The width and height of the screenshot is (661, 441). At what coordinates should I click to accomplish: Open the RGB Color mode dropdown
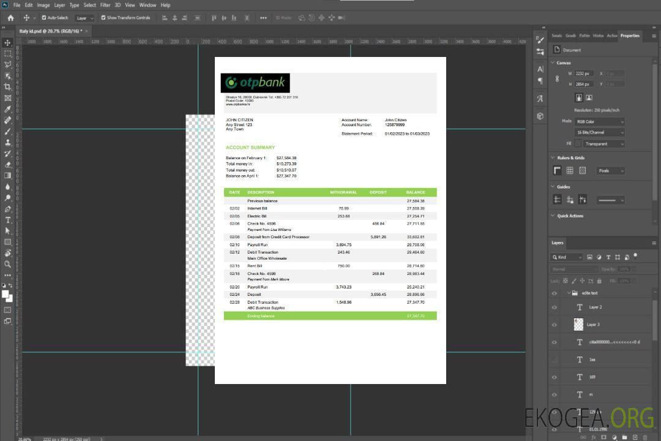(x=599, y=121)
